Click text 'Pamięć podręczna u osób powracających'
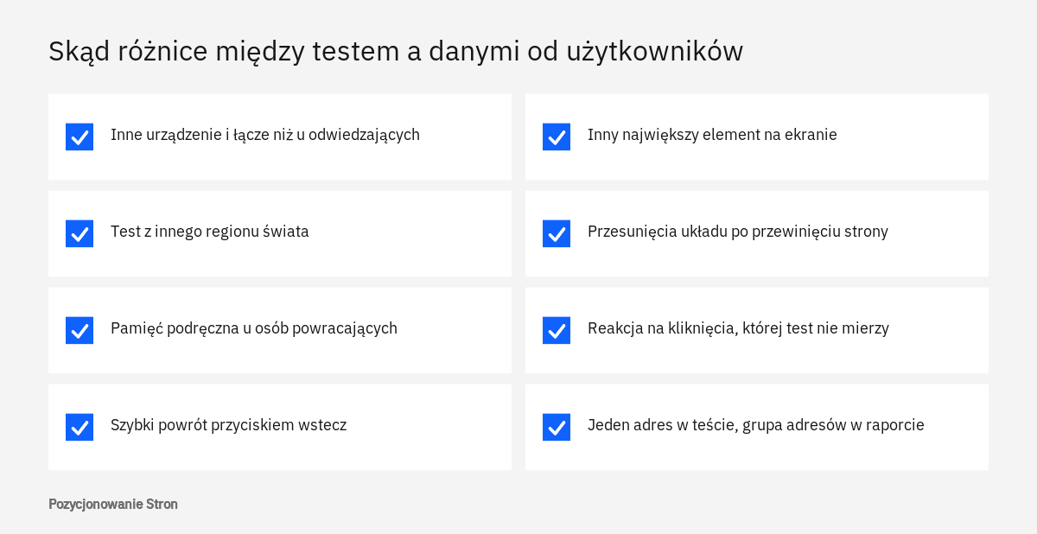Screen dimensions: 1037x534 click(x=254, y=328)
